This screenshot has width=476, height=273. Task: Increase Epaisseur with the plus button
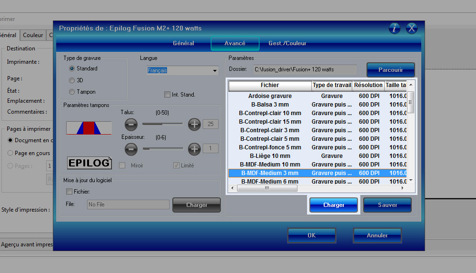tap(194, 149)
